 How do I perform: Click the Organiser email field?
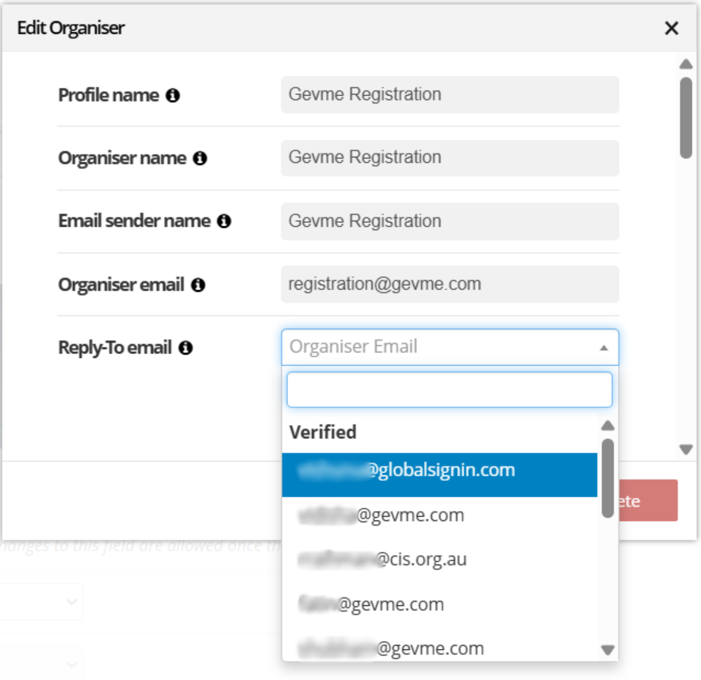pyautogui.click(x=450, y=284)
